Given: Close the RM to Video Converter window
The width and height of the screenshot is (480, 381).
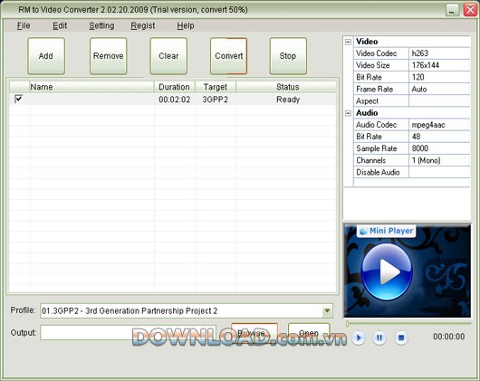Looking at the screenshot, I should click(x=471, y=10).
